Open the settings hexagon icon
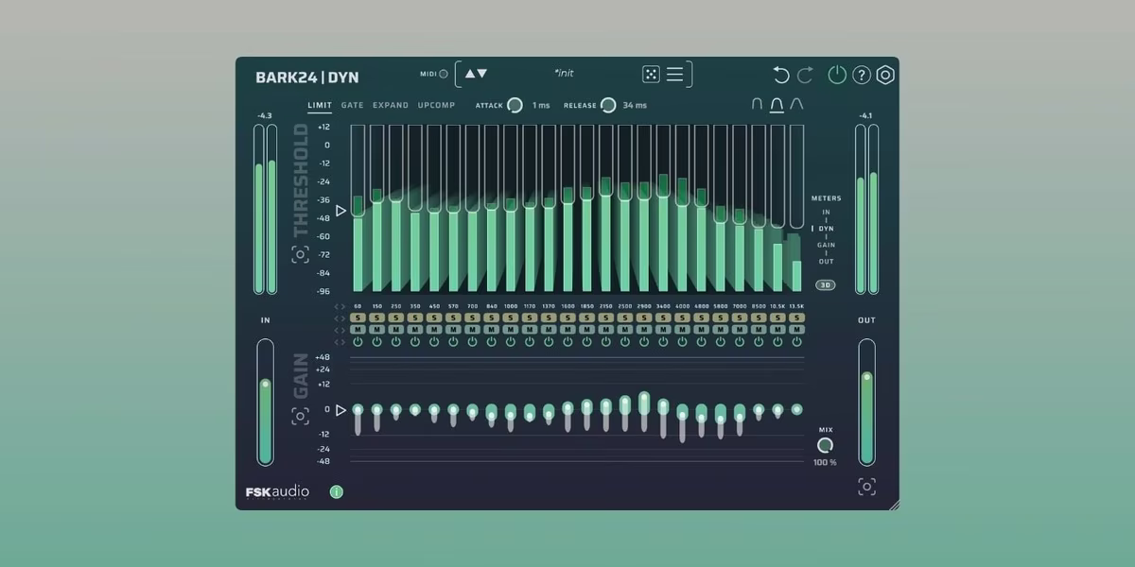1135x567 pixels. click(x=885, y=74)
